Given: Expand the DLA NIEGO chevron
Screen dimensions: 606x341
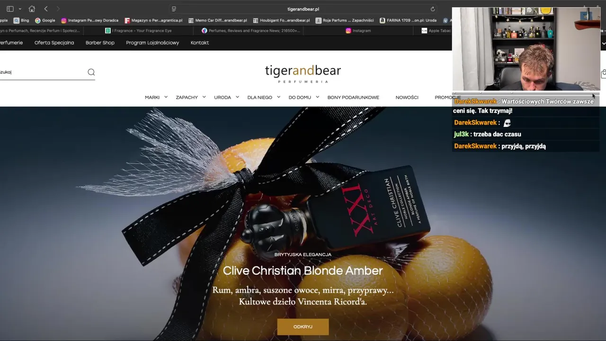Looking at the screenshot, I should click(278, 97).
